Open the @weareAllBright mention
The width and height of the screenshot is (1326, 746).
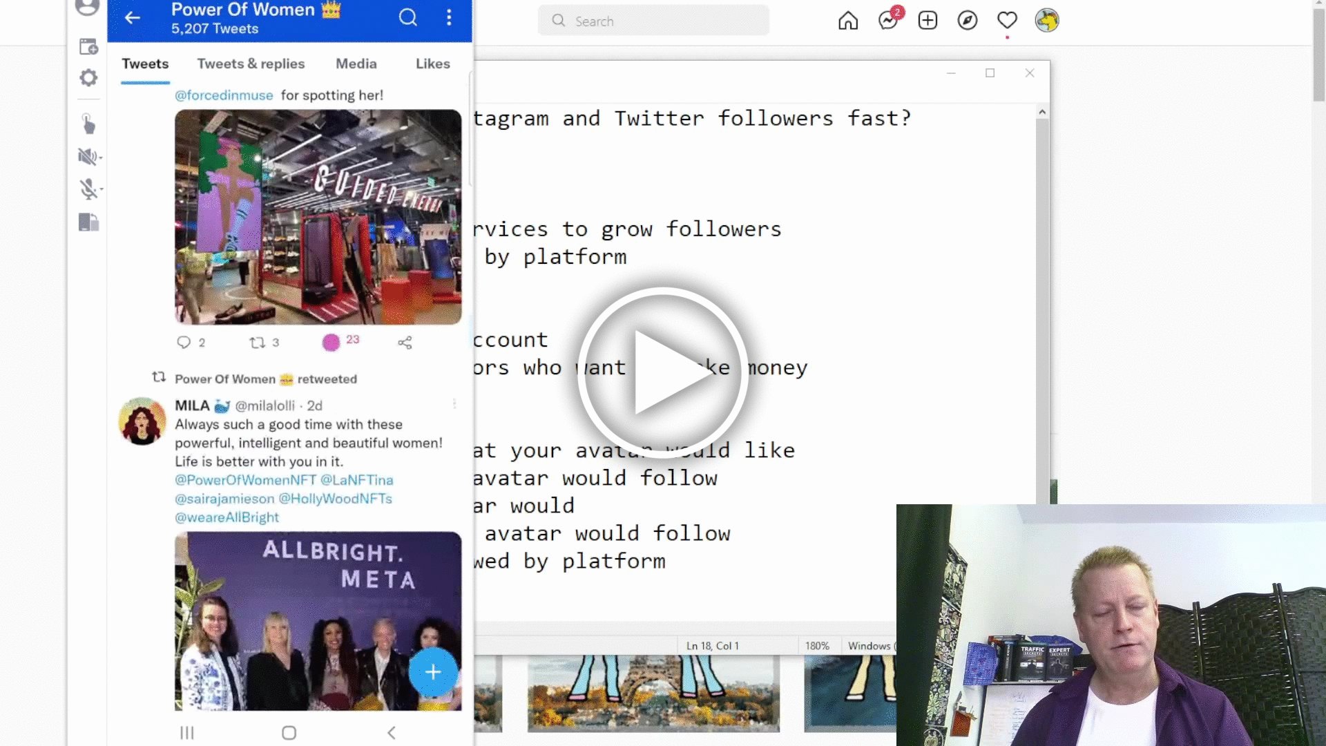227,517
